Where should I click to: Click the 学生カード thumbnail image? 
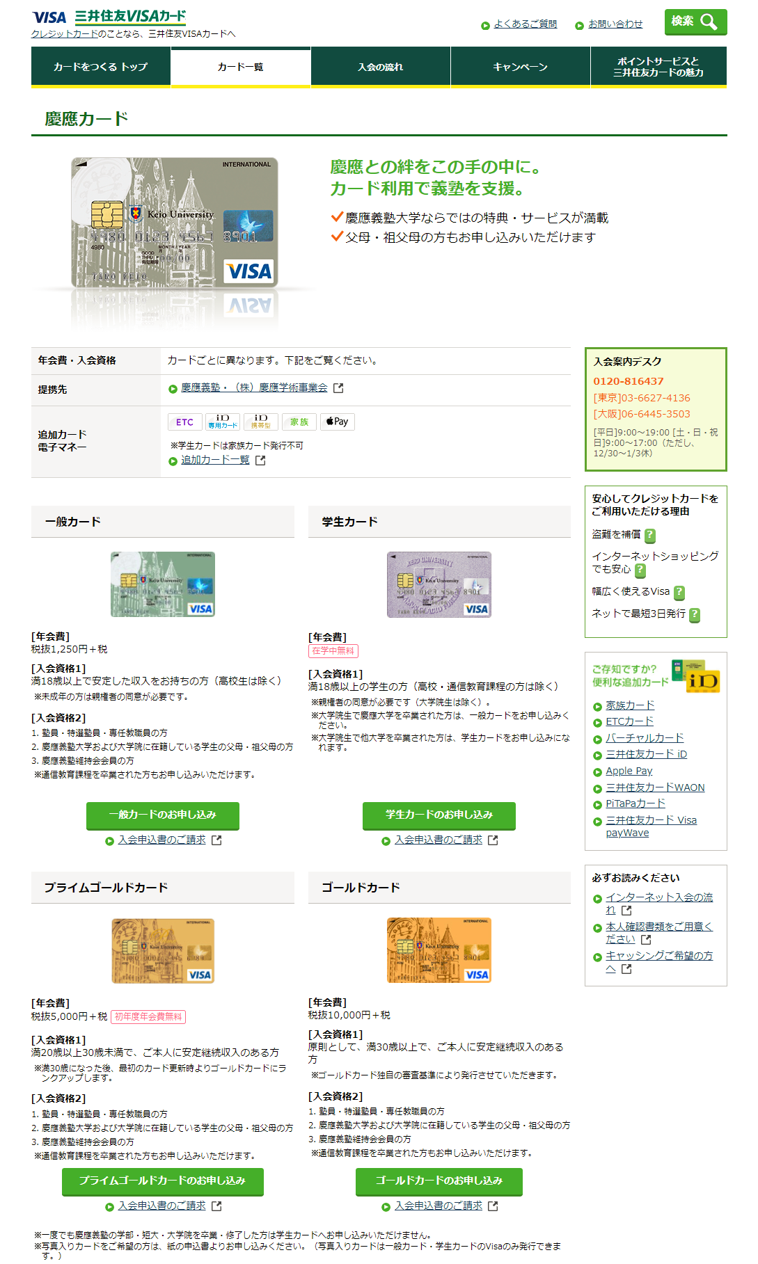(439, 584)
